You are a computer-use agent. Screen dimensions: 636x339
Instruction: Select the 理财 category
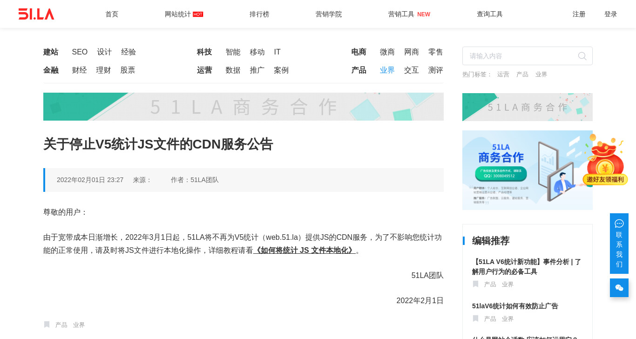click(x=104, y=70)
